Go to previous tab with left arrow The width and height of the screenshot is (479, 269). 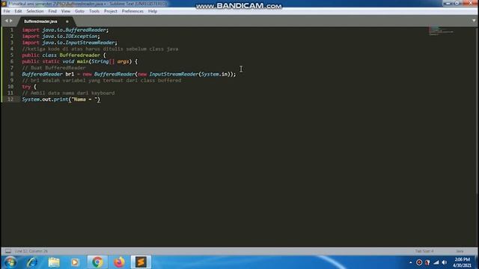coord(7,21)
